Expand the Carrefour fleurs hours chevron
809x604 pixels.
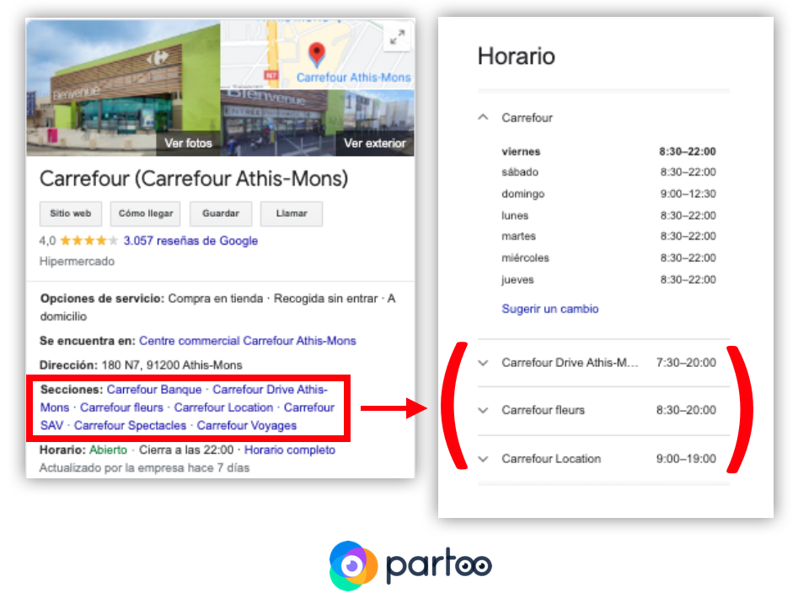click(x=483, y=410)
